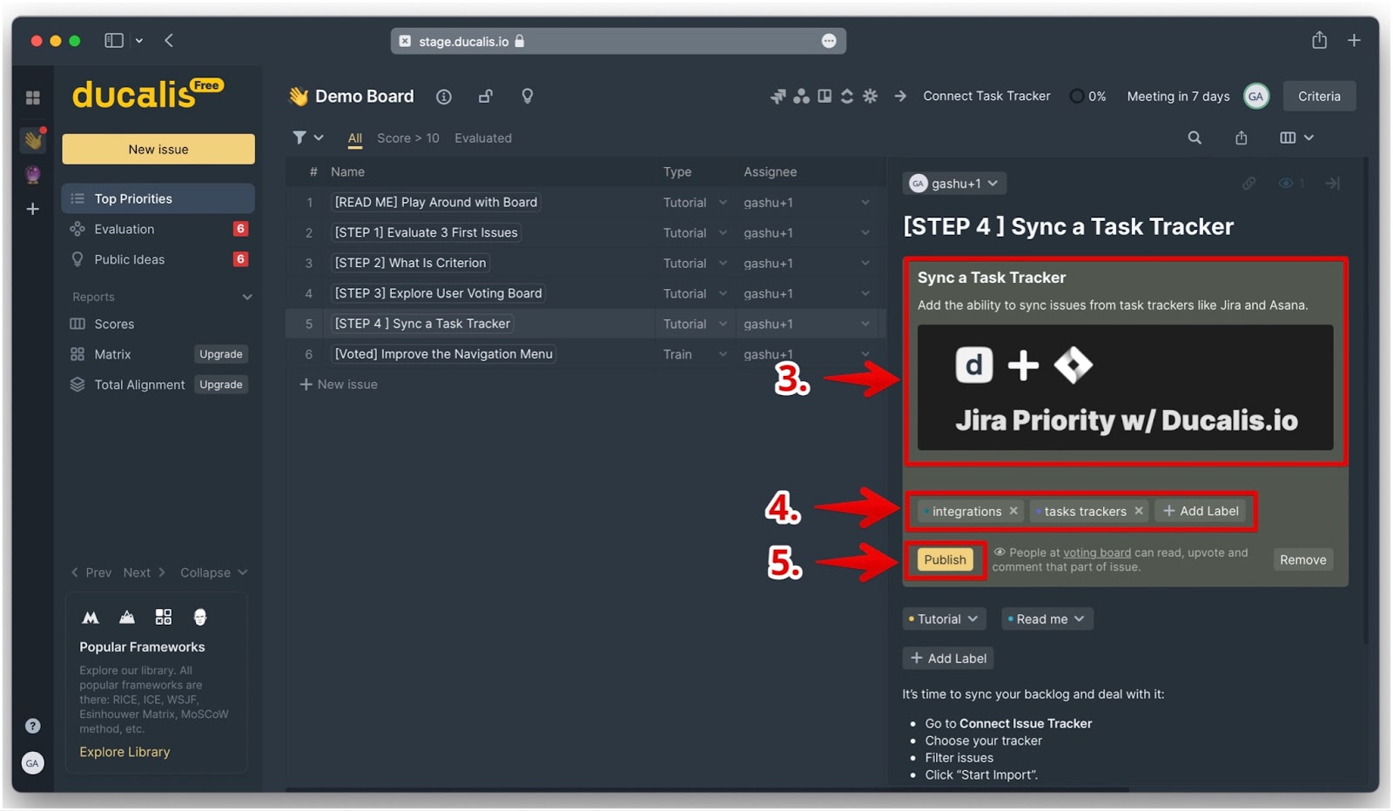The width and height of the screenshot is (1393, 811).
Task: Select the waving hand Demo Board workspace icon
Action: click(x=33, y=139)
